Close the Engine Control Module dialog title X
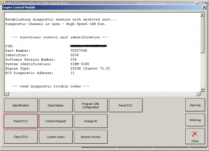This screenshot has height=151, width=209. pyautogui.click(x=204, y=7)
